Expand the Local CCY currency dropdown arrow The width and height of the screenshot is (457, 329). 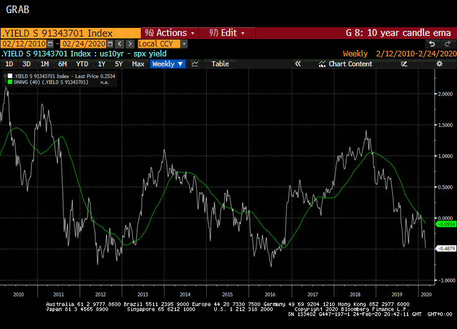pos(184,44)
